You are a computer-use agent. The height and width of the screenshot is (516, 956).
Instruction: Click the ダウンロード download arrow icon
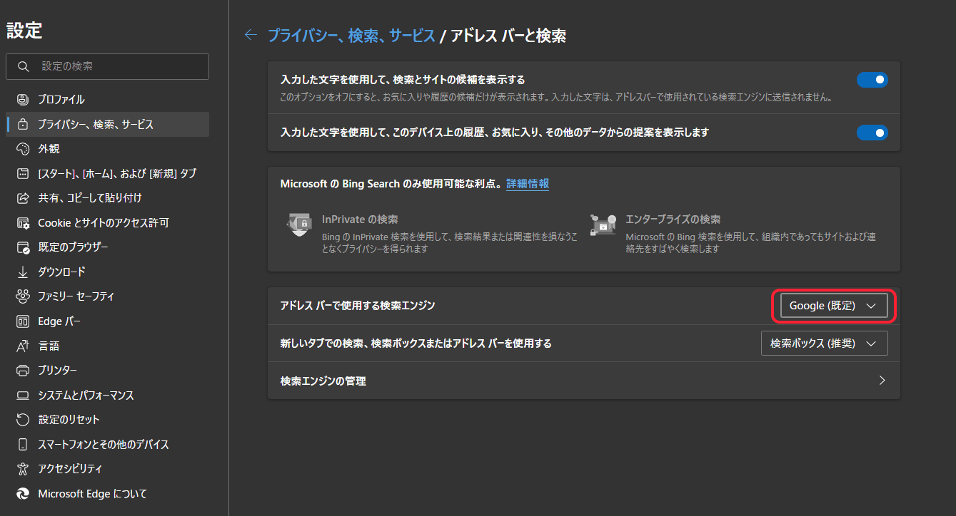point(23,272)
